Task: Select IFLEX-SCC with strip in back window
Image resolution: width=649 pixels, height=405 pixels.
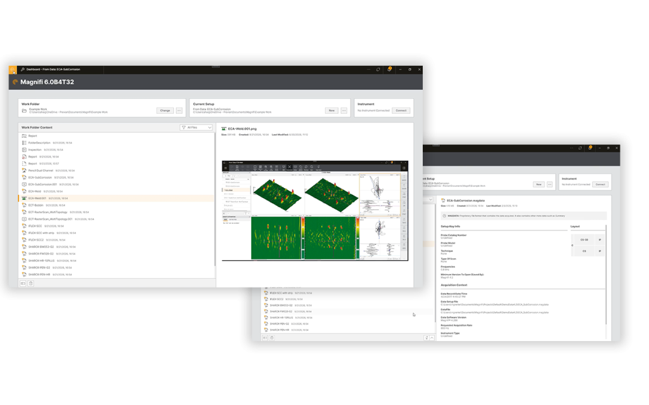Action: [348, 293]
